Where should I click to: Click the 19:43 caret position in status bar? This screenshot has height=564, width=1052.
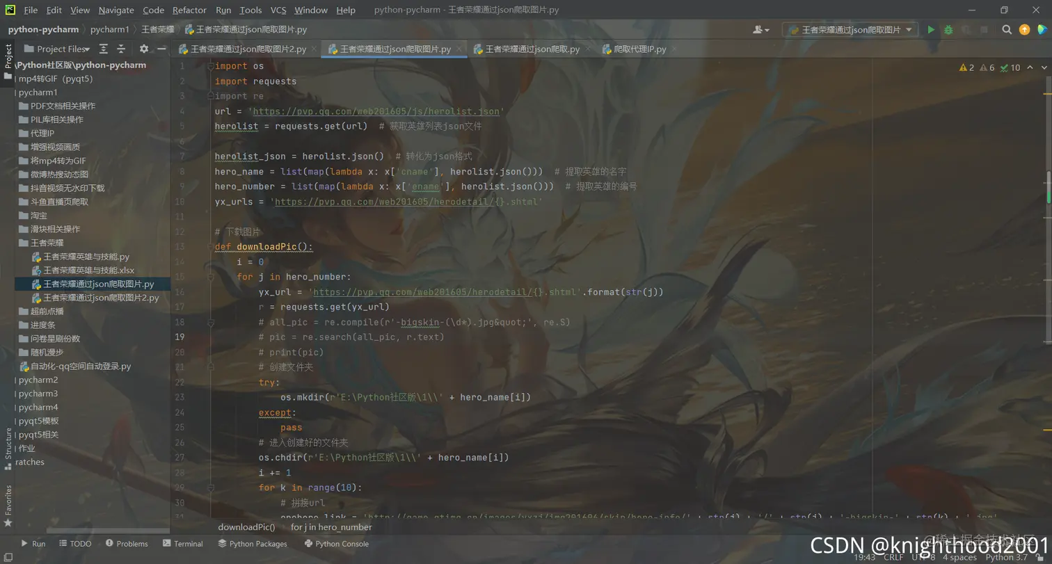coord(864,557)
